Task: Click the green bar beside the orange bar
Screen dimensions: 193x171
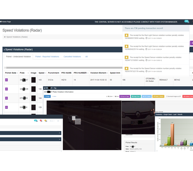Action: [169, 141]
